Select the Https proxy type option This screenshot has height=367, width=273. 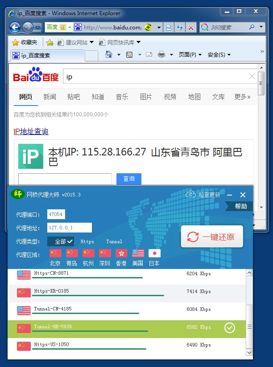pyautogui.click(x=87, y=241)
